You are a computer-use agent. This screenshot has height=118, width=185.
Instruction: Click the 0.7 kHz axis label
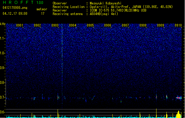(3, 97)
